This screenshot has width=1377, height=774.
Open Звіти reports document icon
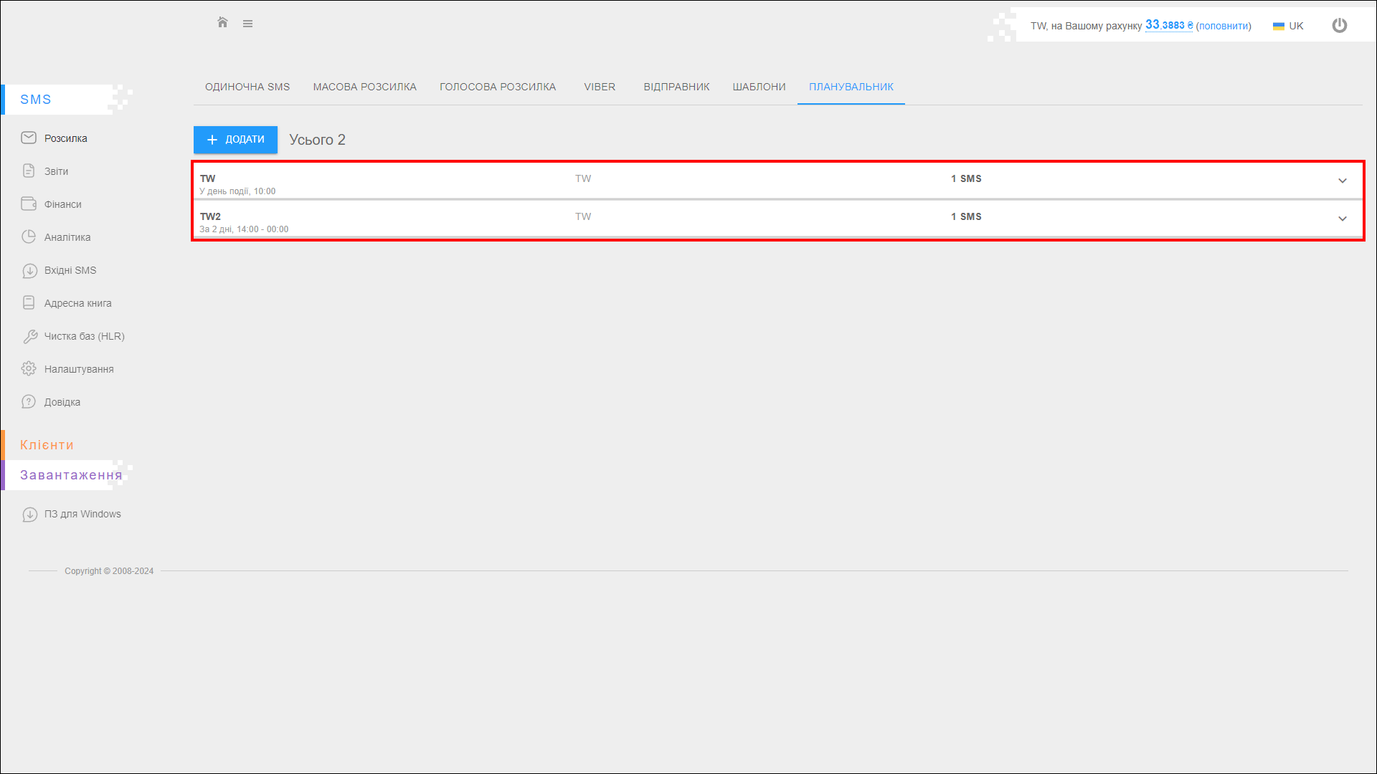point(29,171)
